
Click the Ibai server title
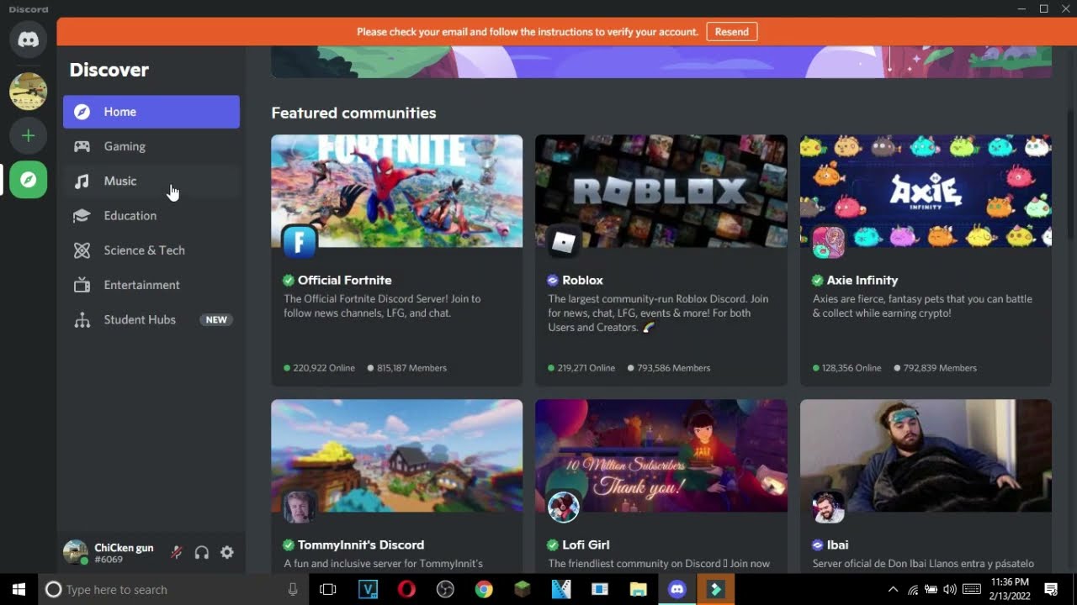[x=837, y=544]
